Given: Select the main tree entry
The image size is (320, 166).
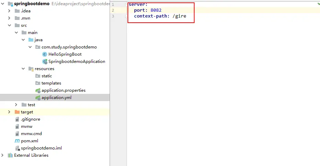Looking at the screenshot, I should [x=33, y=32].
